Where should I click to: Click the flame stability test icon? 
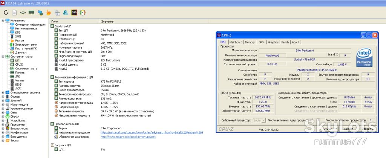pyautogui.click(x=49, y=12)
